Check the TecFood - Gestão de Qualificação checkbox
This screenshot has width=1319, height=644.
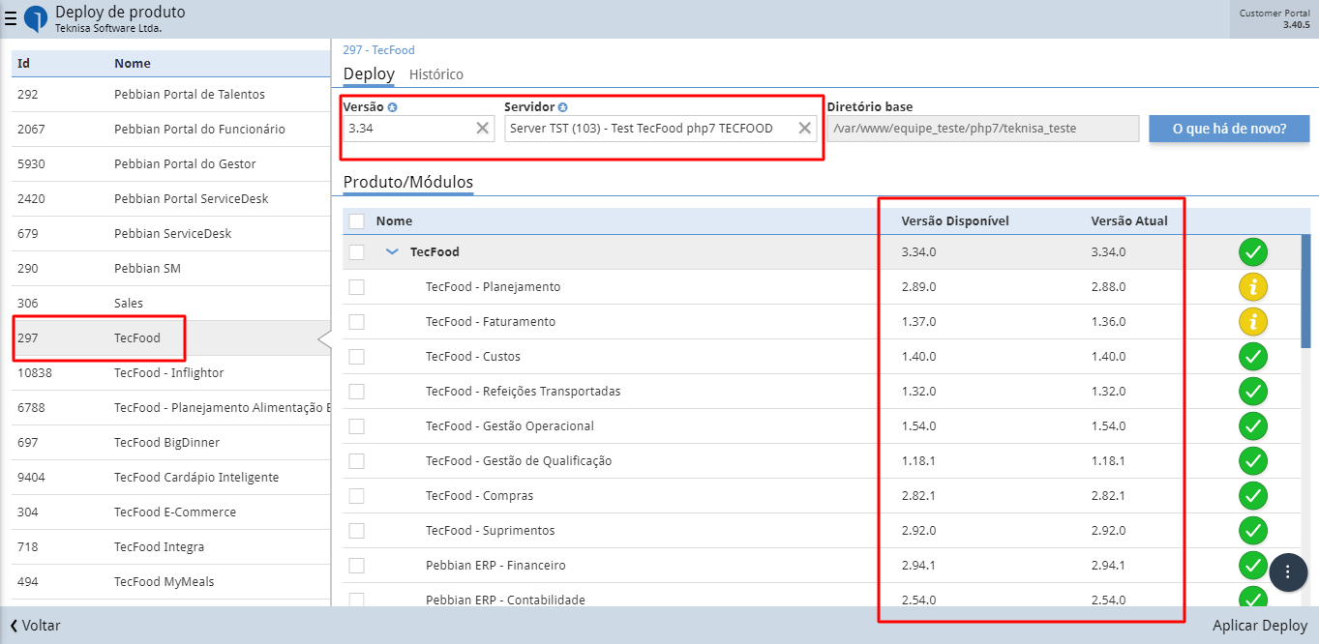point(357,461)
